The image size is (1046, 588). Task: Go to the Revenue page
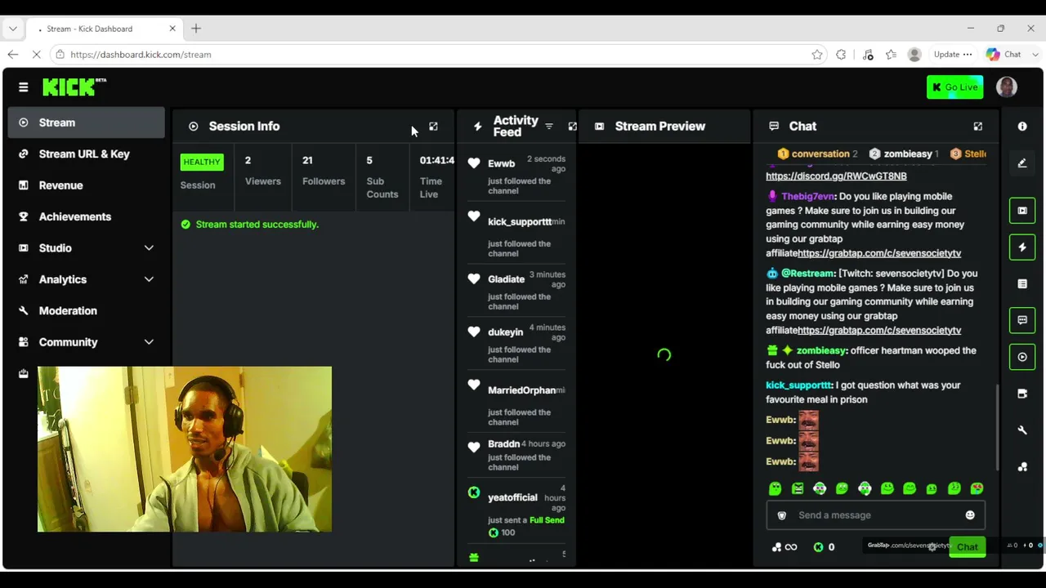tap(86, 185)
